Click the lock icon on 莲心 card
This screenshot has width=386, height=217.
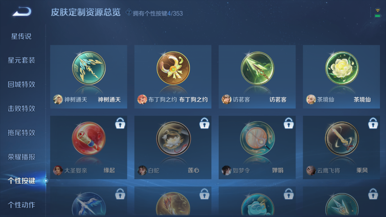pyautogui.click(x=204, y=123)
